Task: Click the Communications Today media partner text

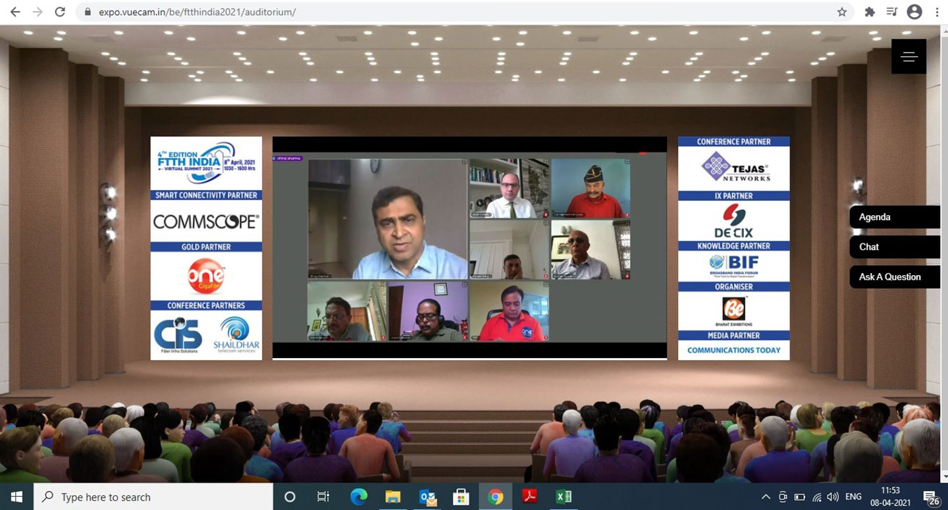Action: [x=734, y=350]
